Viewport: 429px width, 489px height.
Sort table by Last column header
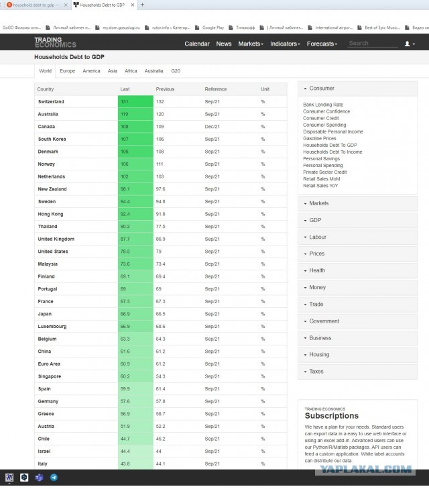tap(125, 89)
